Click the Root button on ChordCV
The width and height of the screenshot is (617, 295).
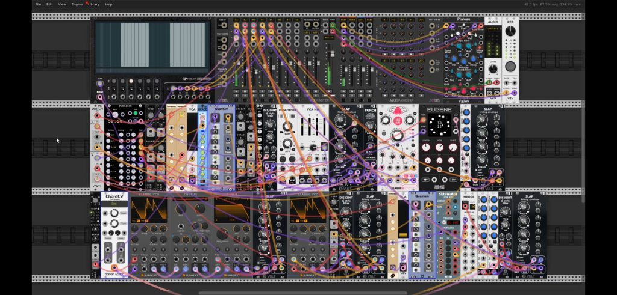(x=122, y=213)
